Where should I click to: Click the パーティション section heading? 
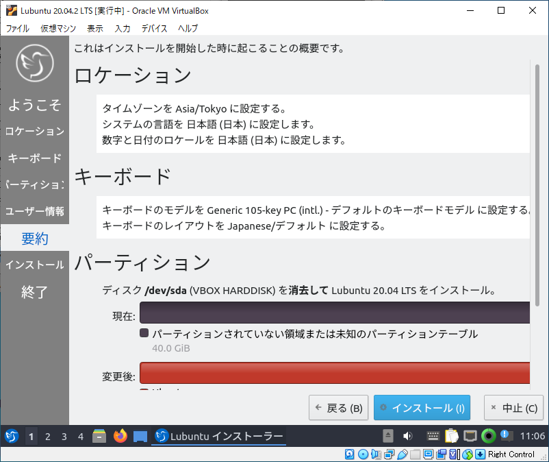tap(142, 262)
